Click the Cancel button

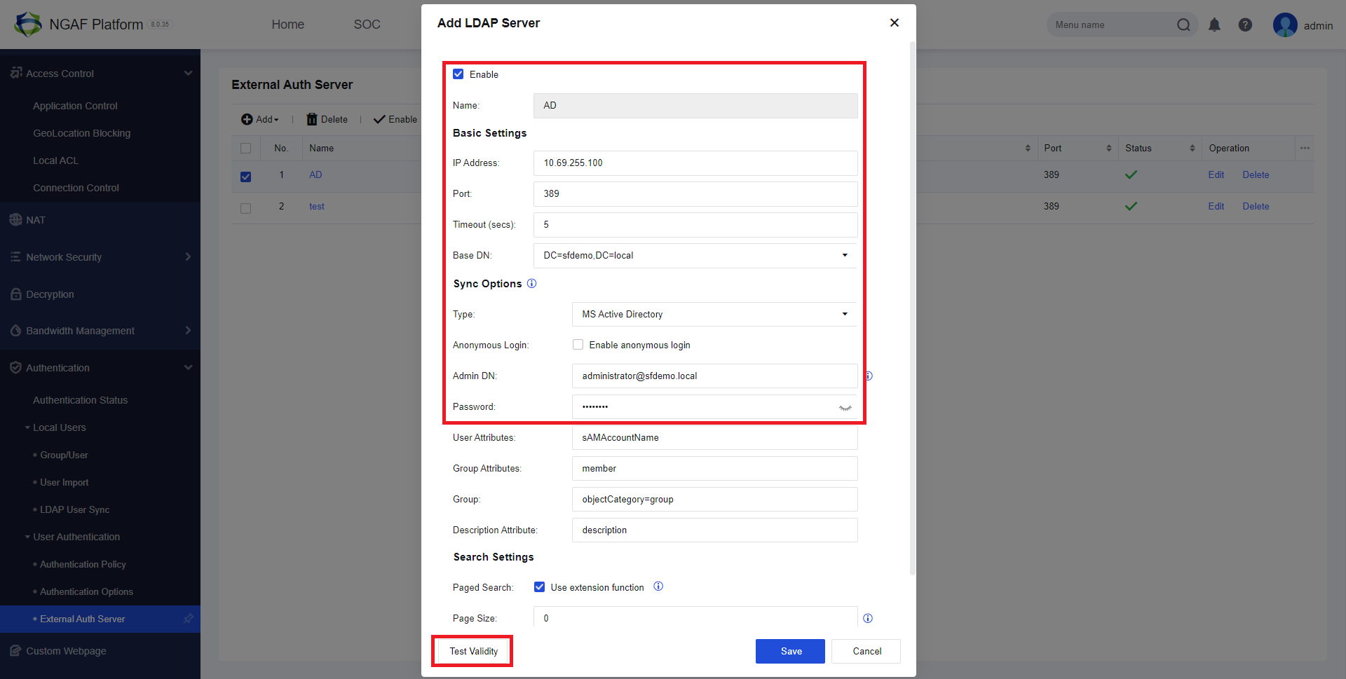(x=866, y=651)
